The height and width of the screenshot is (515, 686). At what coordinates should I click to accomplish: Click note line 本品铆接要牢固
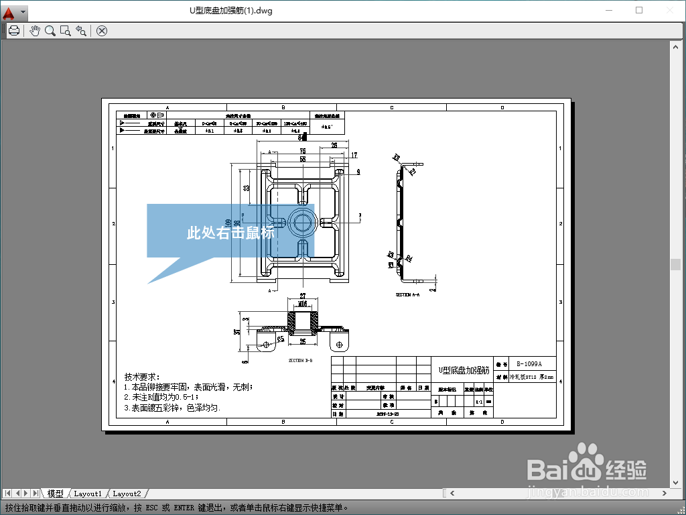point(188,387)
